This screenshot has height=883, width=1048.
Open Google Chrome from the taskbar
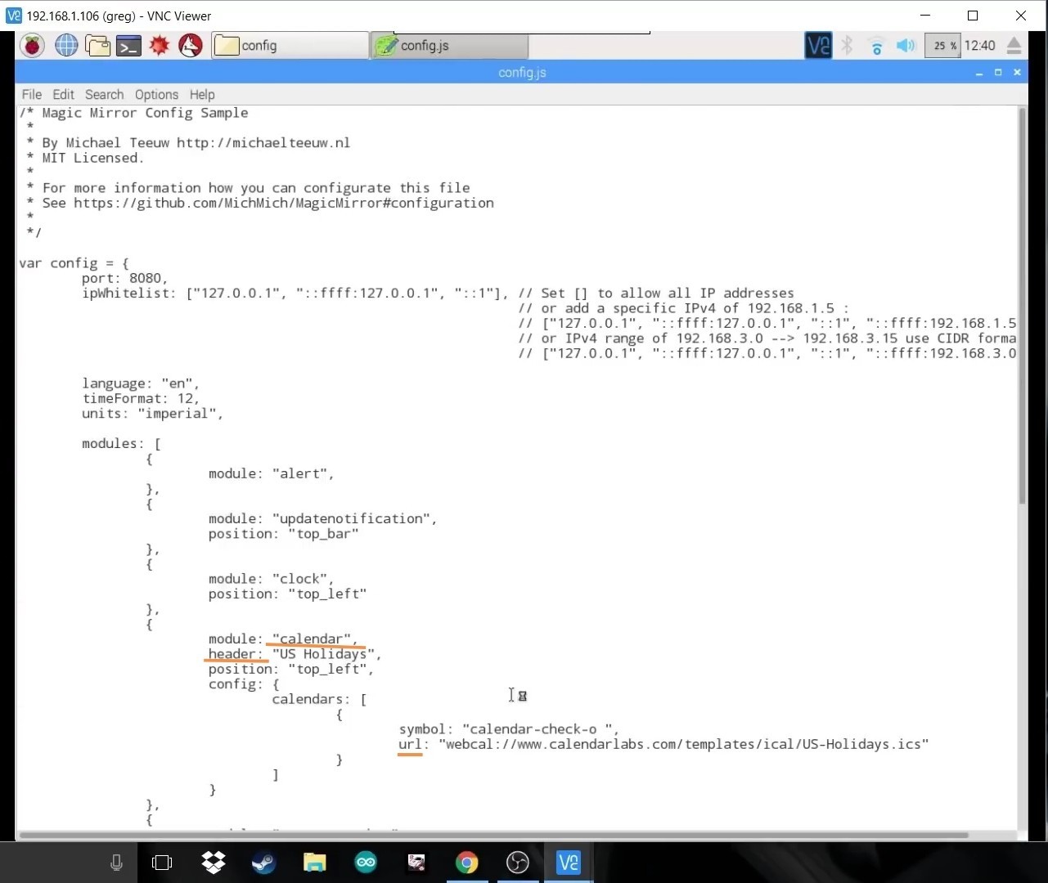tap(467, 863)
